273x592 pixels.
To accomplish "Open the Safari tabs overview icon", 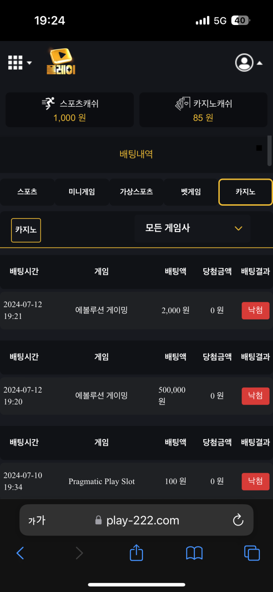I will point(252,553).
